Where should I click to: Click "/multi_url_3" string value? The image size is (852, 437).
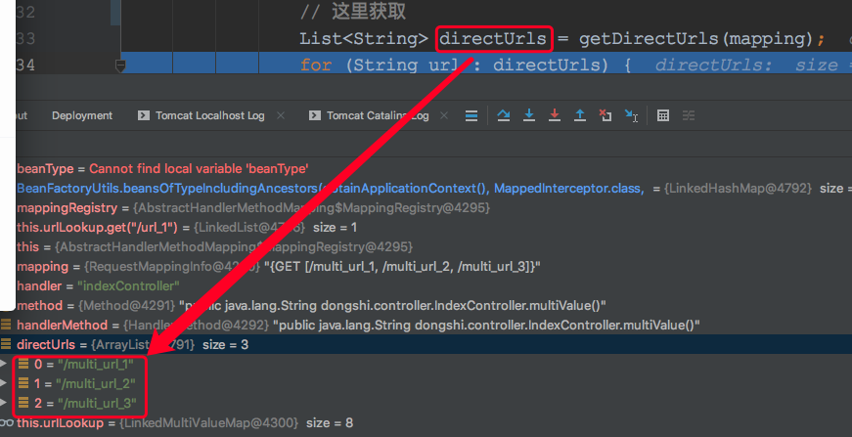tap(99, 403)
